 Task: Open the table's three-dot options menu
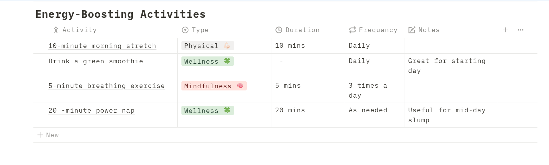[520, 30]
